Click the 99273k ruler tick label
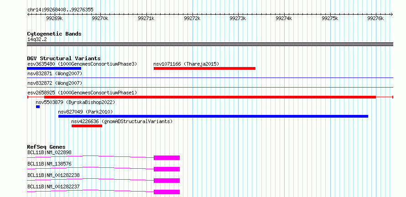 (238, 19)
